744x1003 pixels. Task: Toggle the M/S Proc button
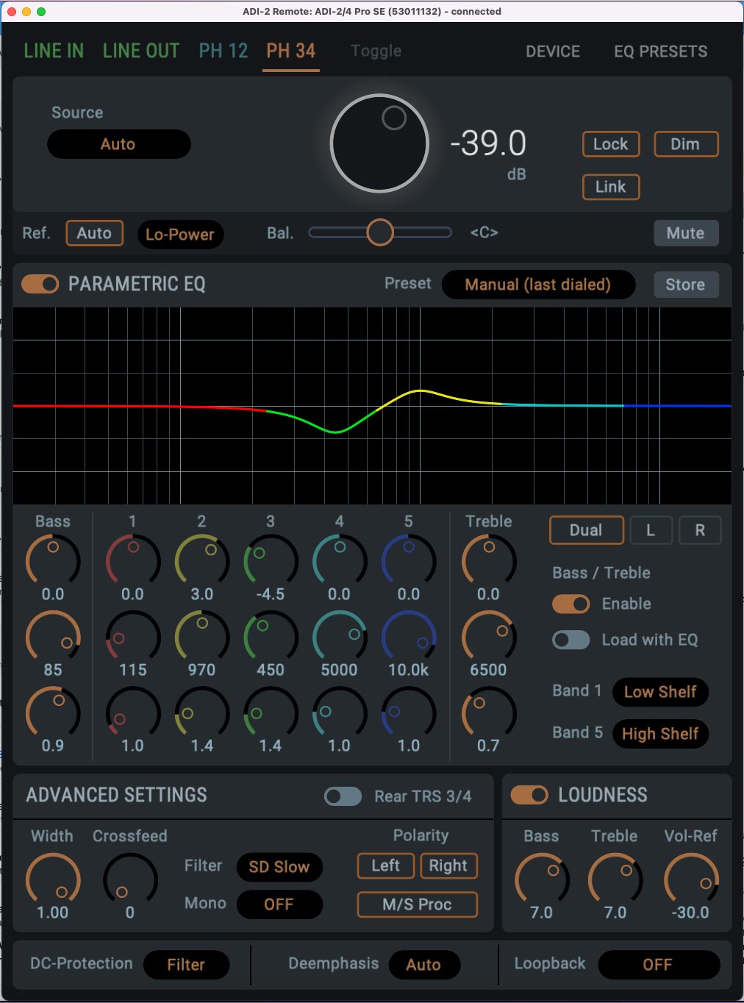click(x=418, y=904)
